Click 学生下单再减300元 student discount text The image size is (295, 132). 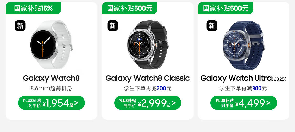tap(243, 88)
